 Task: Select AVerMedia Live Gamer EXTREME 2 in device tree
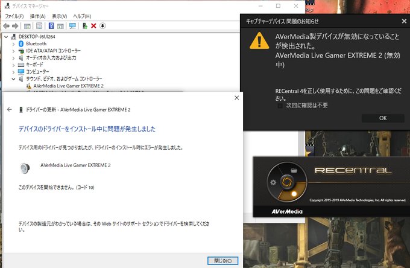click(x=69, y=86)
